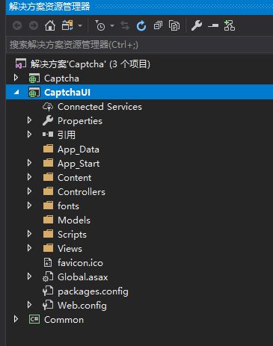Viewport: 273px width, 346px height.
Task: Collapse the CaptchaUI project node
Action: coord(16,93)
